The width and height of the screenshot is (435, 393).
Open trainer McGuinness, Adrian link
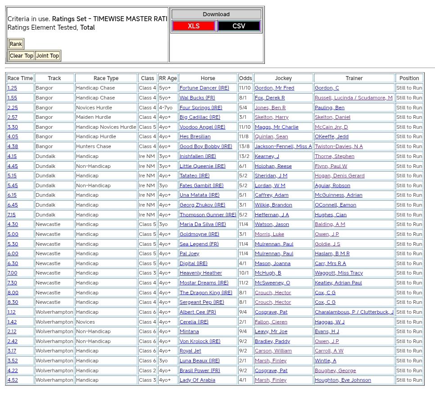pos(340,195)
